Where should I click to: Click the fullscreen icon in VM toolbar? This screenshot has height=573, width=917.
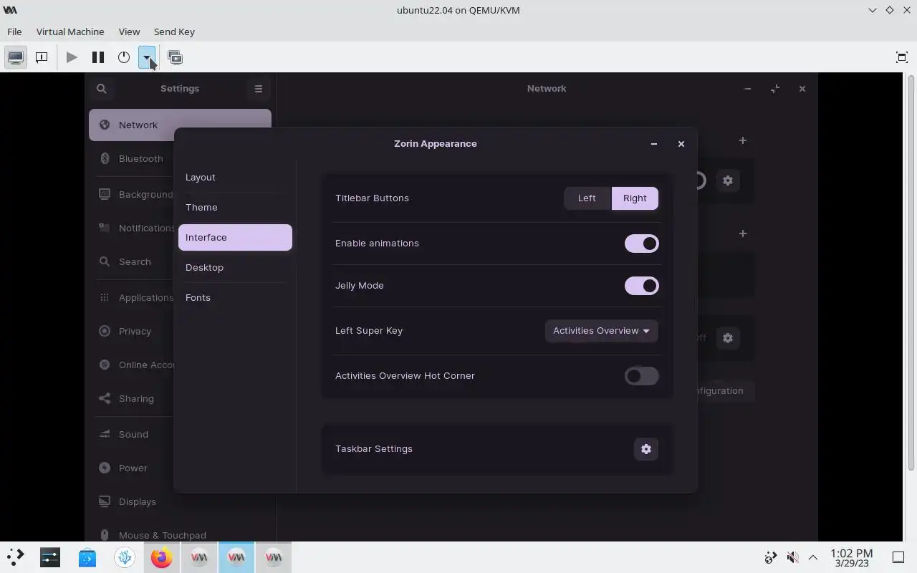(x=902, y=57)
